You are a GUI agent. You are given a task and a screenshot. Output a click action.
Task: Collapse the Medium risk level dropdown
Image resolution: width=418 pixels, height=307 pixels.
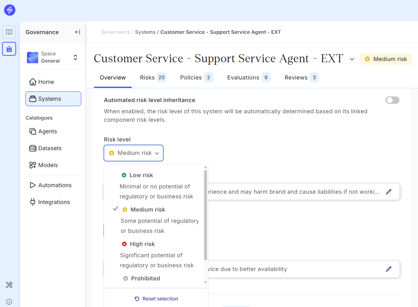134,153
